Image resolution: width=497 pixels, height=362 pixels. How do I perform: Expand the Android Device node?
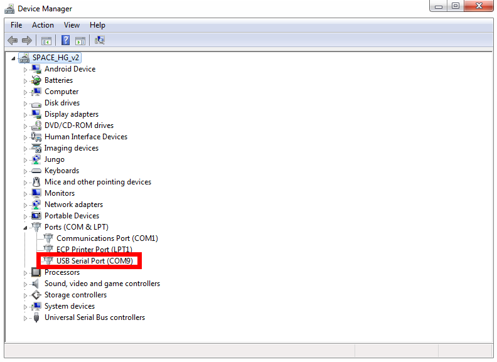pyautogui.click(x=25, y=70)
